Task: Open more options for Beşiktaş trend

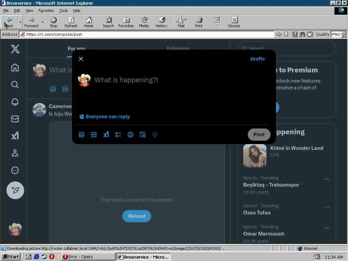Action: 327,179
